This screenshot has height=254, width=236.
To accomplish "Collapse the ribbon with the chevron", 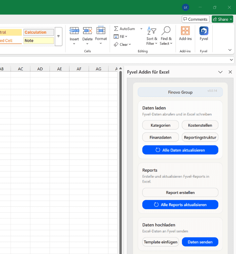I will coord(230,50).
